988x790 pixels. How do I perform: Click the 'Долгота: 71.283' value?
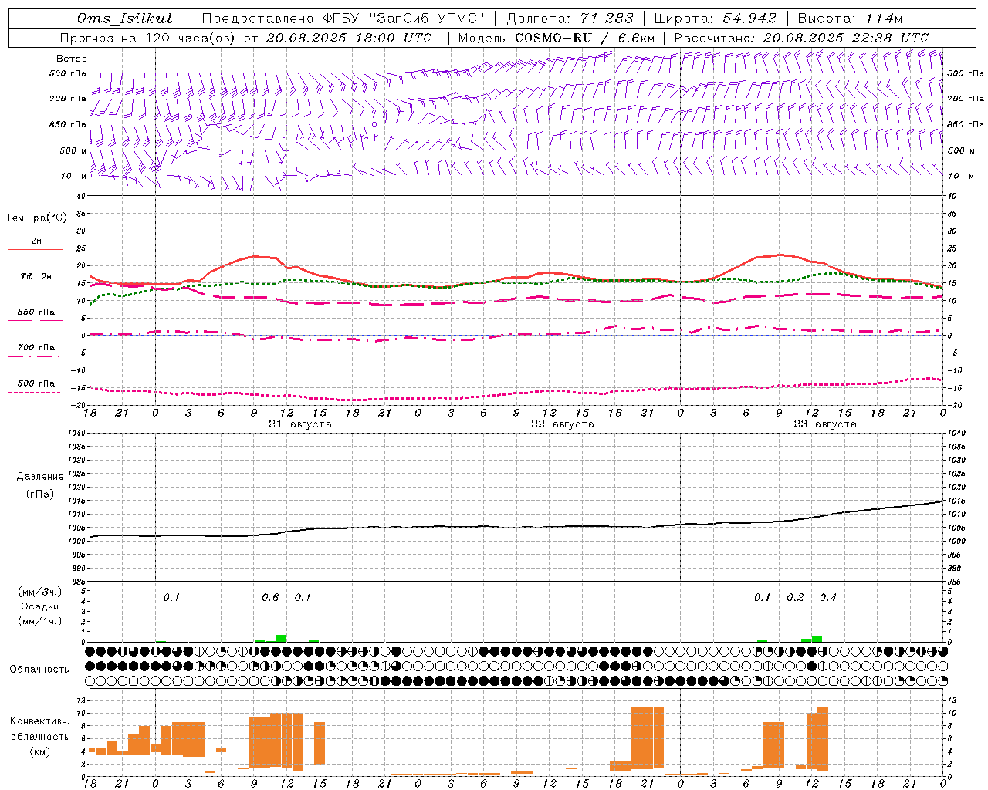pyautogui.click(x=570, y=19)
